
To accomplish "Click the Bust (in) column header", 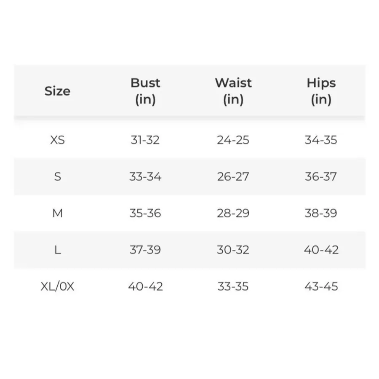I will [145, 91].
